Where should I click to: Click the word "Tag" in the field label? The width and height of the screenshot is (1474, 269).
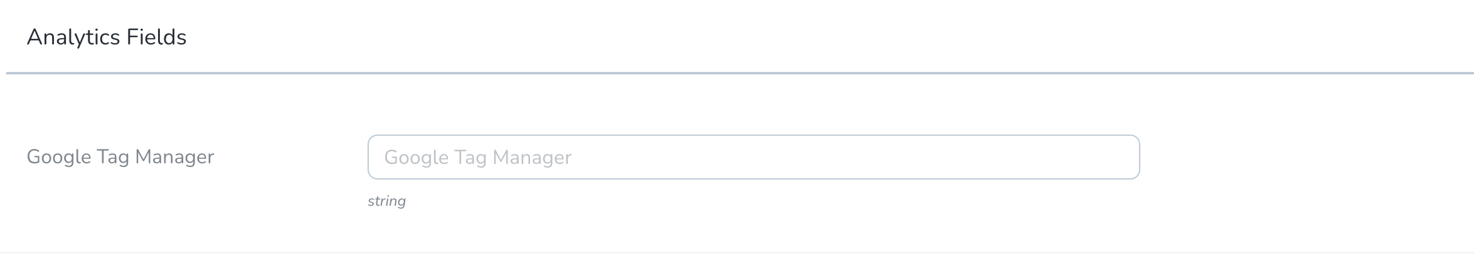113,156
